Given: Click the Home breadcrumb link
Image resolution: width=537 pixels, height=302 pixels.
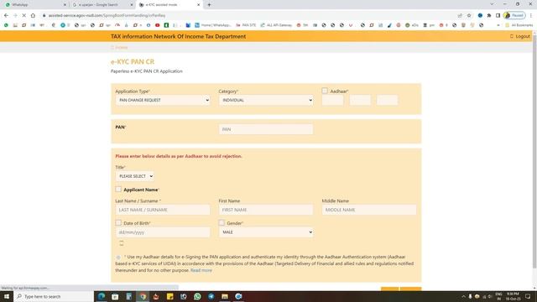Looking at the screenshot, I should click(119, 48).
